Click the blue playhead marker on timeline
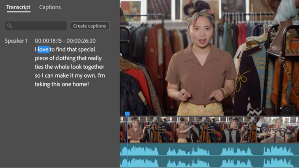This screenshot has width=299, height=168. 127,114
